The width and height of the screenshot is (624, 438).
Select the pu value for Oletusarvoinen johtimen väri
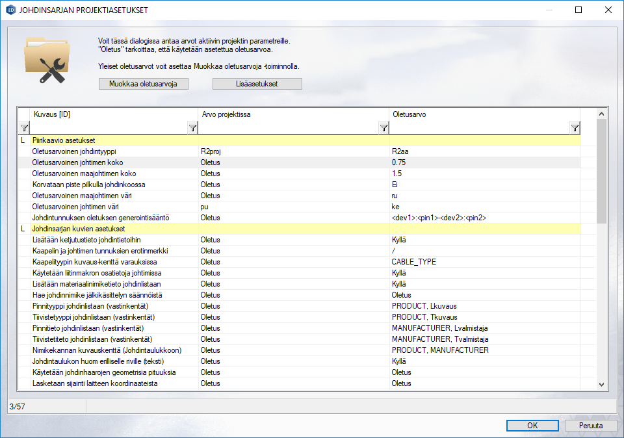[x=293, y=207]
